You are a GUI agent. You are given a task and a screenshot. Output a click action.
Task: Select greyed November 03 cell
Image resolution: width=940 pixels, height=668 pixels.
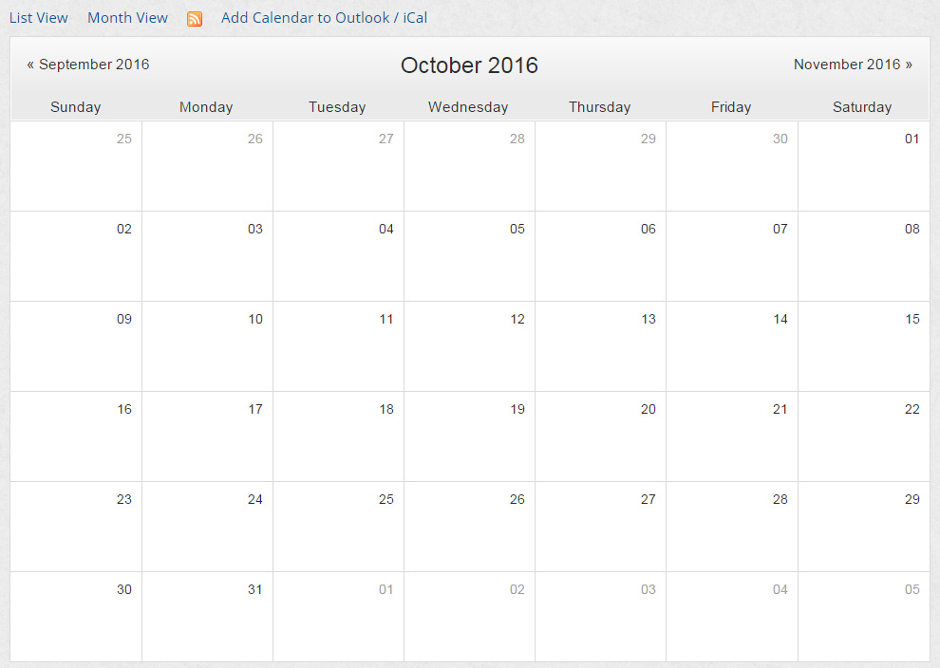pyautogui.click(x=601, y=617)
